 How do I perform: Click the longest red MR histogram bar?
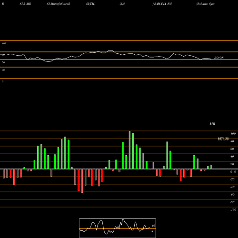[82, 181]
